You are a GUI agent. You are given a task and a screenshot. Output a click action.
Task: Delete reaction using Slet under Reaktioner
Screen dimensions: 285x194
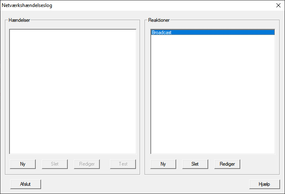point(195,164)
